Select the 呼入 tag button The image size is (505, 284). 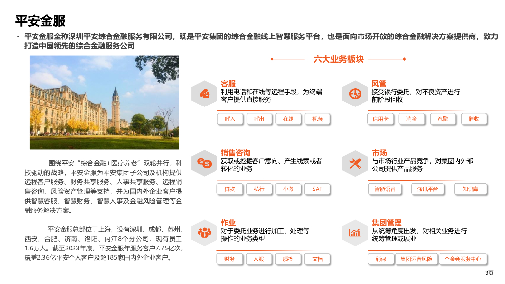pos(230,119)
